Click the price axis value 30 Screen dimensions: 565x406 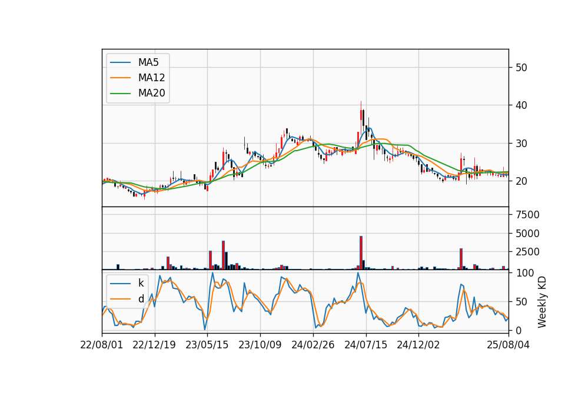click(x=521, y=144)
